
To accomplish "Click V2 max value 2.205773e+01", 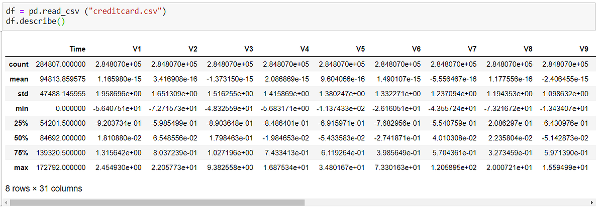I will point(174,168).
